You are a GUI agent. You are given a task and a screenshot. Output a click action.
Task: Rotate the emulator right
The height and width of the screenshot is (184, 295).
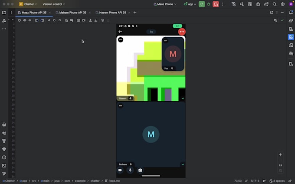[x=43, y=20]
